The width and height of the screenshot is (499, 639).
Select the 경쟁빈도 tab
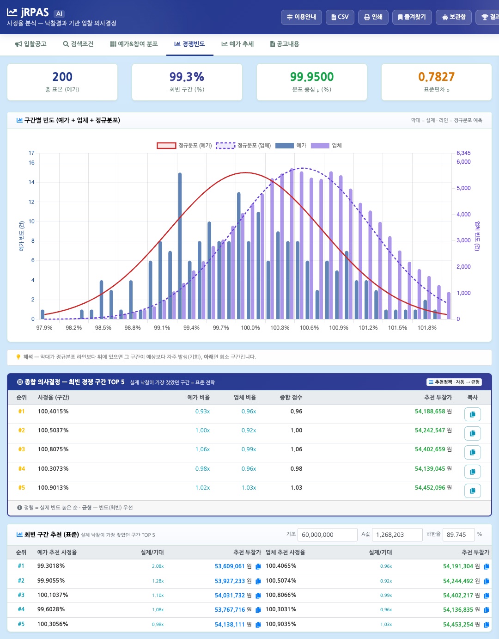[189, 44]
